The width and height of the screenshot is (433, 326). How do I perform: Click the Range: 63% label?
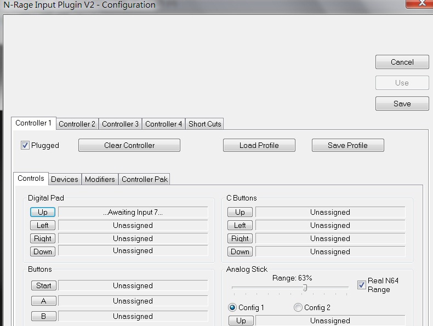pos(292,278)
